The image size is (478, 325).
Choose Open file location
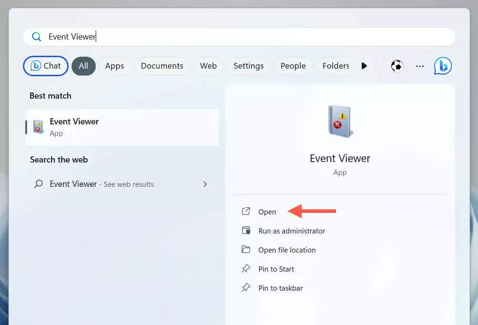pyautogui.click(x=287, y=250)
